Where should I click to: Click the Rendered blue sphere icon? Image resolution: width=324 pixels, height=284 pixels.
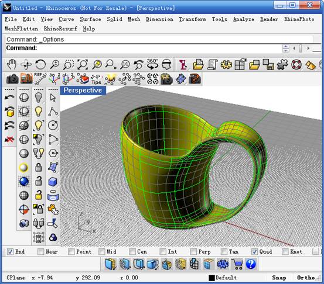tap(24, 182)
